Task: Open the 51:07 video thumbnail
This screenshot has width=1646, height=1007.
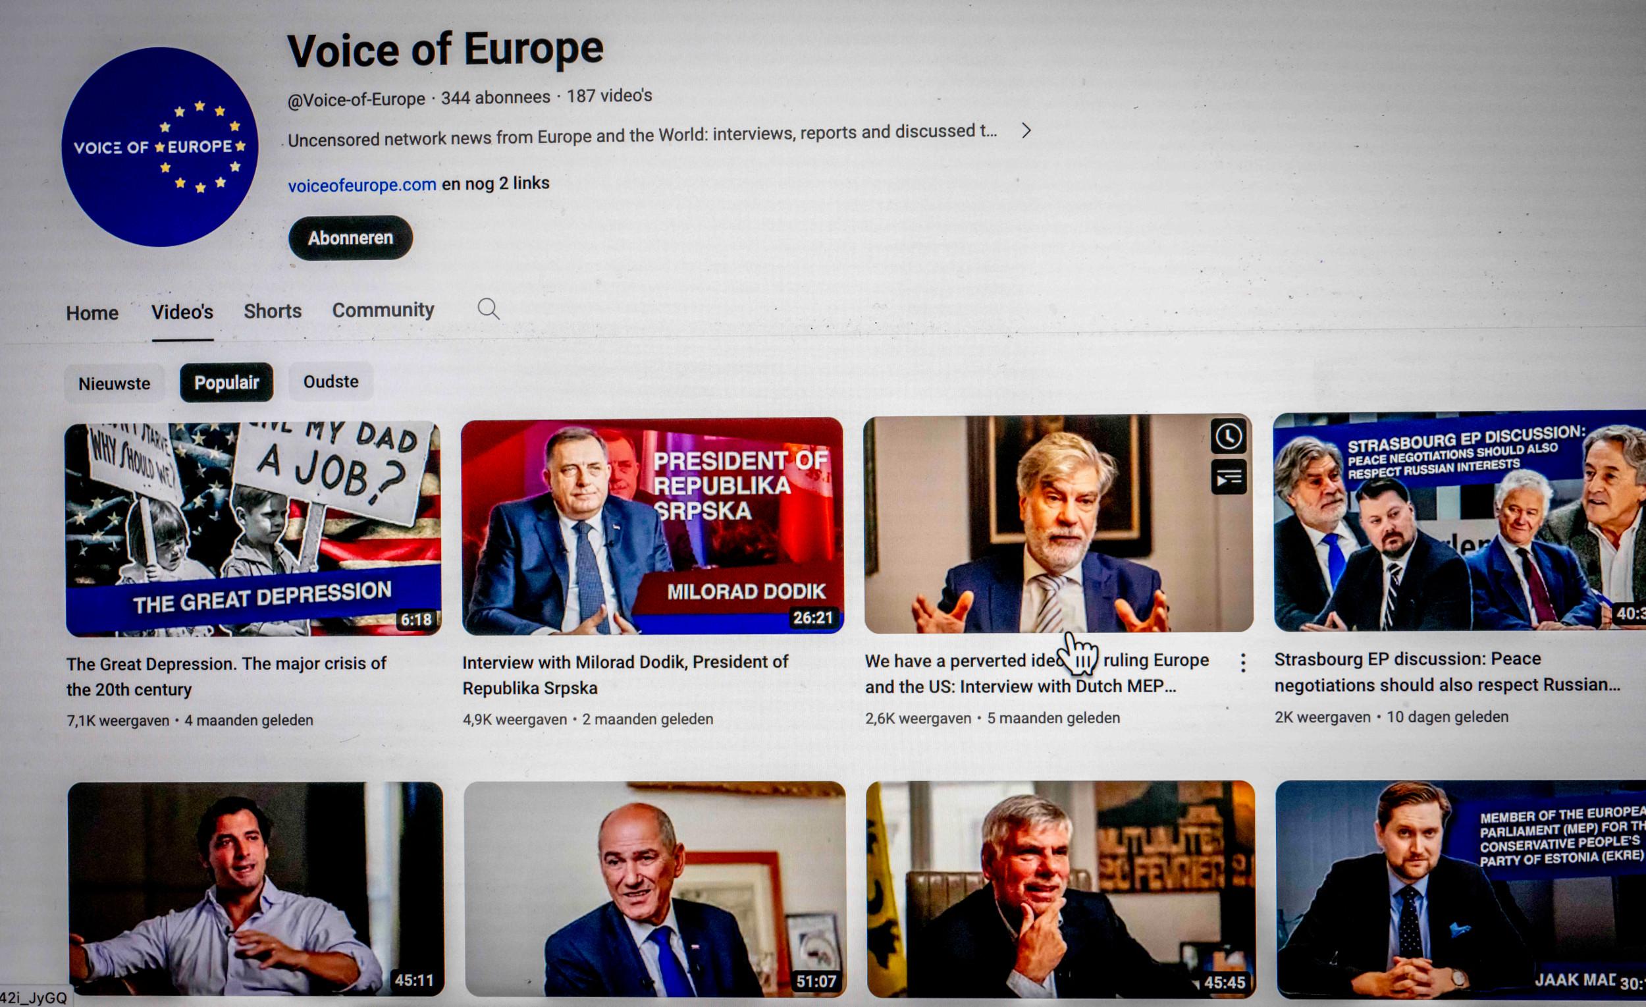Action: click(x=654, y=888)
